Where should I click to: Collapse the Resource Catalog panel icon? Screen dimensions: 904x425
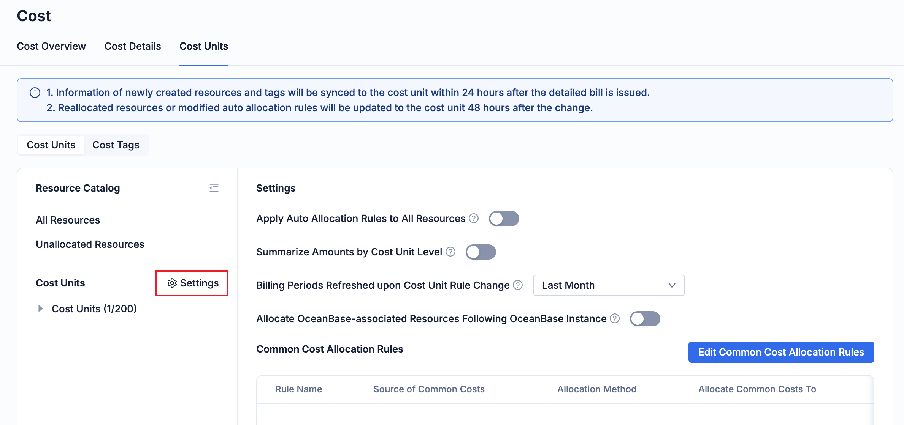point(214,188)
